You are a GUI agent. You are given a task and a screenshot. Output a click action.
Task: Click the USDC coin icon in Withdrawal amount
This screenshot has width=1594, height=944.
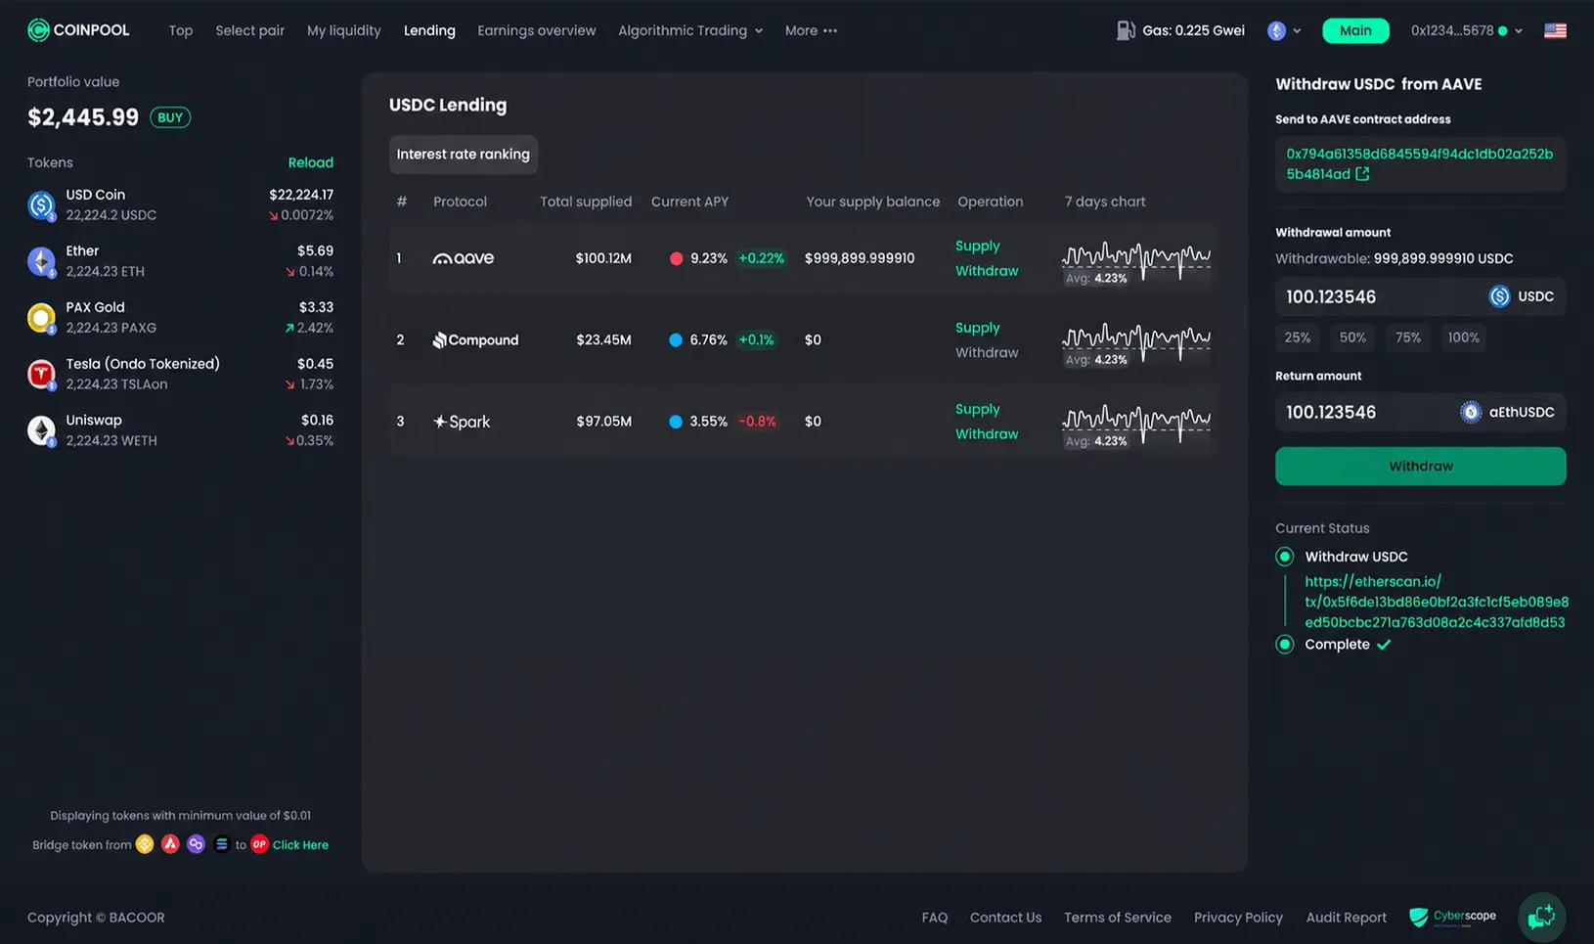(x=1499, y=296)
